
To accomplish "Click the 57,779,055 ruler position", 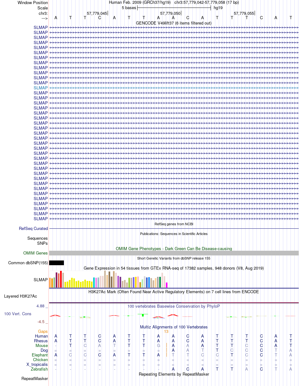I will [244, 13].
